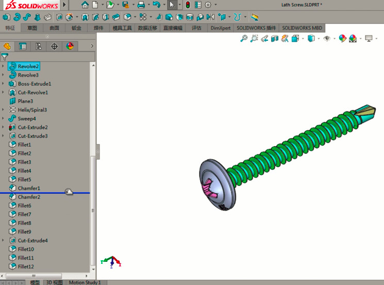Select the Fillet tool in the feature toolbar
The height and width of the screenshot is (285, 384).
[x=127, y=17]
